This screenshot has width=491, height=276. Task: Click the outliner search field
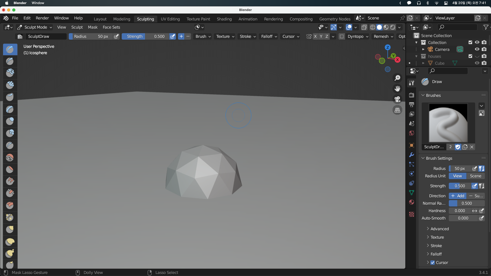[457, 27]
